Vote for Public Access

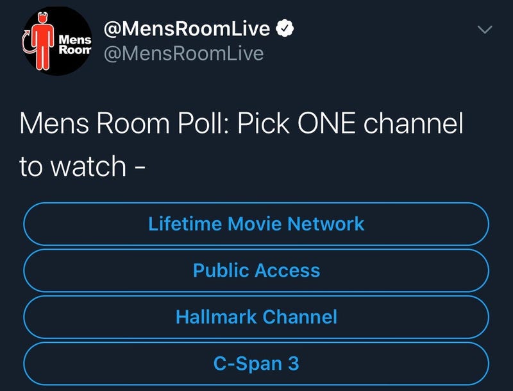256,270
